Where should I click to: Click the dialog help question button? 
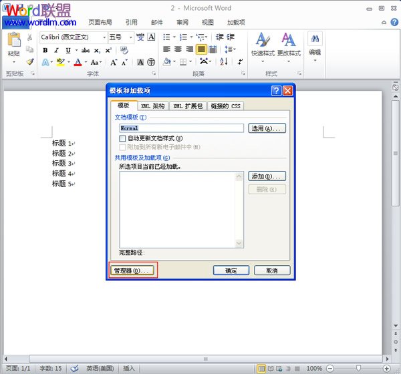pos(276,91)
